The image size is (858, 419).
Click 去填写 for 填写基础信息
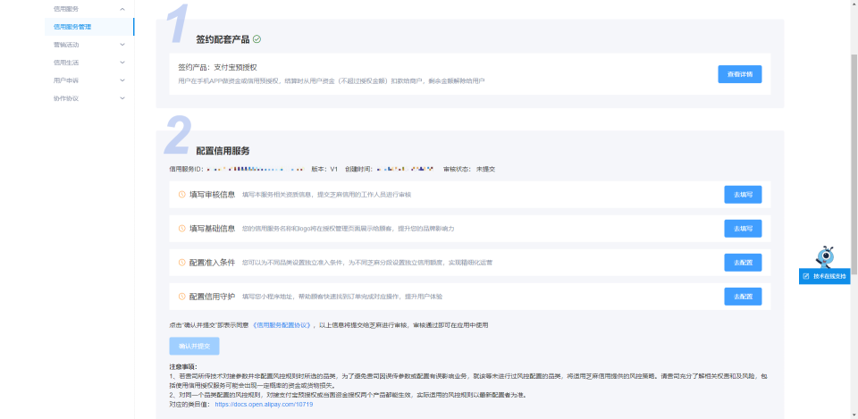coord(743,228)
